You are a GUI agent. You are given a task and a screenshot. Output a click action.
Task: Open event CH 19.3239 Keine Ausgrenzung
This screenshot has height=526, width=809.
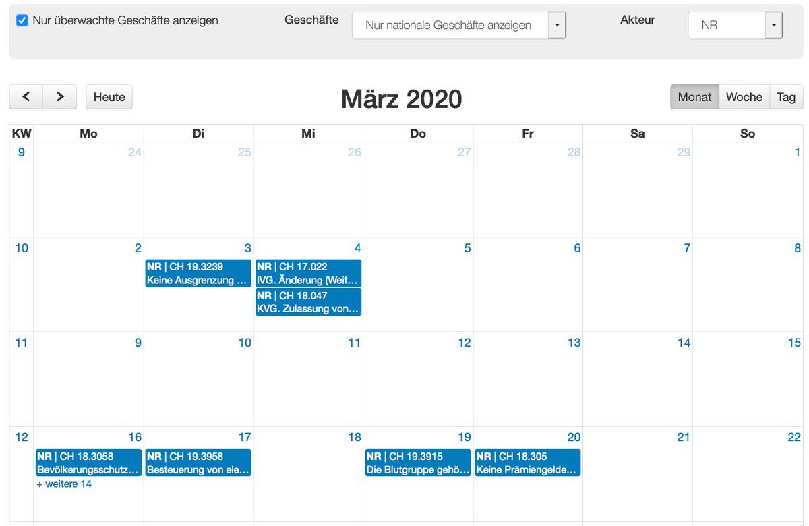(198, 273)
